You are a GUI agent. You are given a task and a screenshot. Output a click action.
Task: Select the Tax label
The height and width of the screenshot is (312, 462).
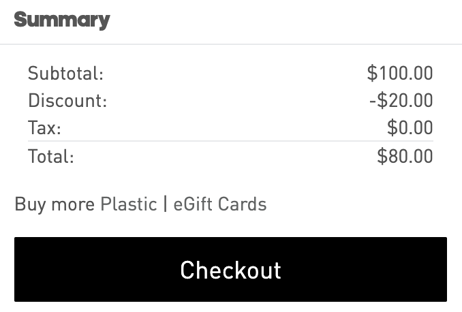44,128
